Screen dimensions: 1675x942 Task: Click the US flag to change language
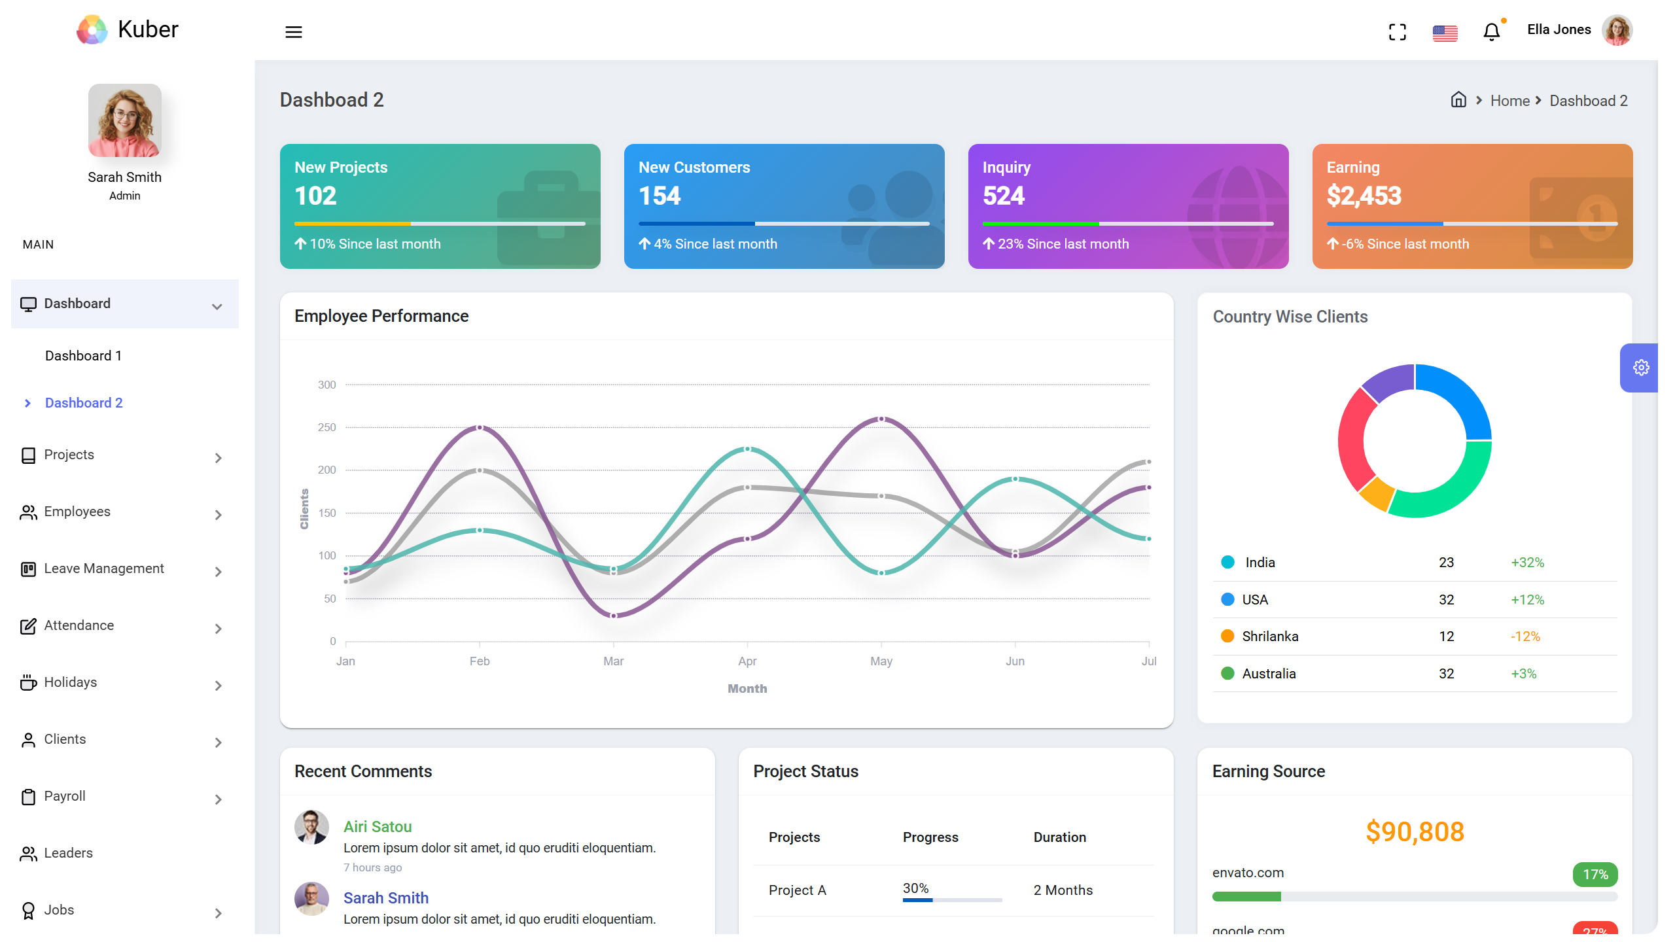tap(1444, 31)
